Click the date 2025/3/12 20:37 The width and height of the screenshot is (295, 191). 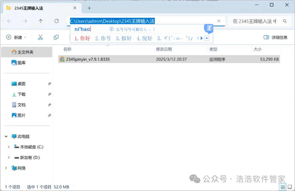171,59
